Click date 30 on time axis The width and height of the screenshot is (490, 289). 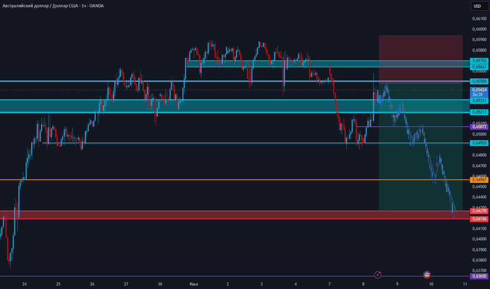pyautogui.click(x=160, y=284)
